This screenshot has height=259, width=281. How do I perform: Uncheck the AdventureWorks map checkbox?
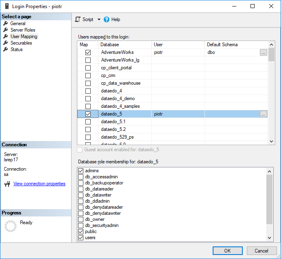point(88,52)
